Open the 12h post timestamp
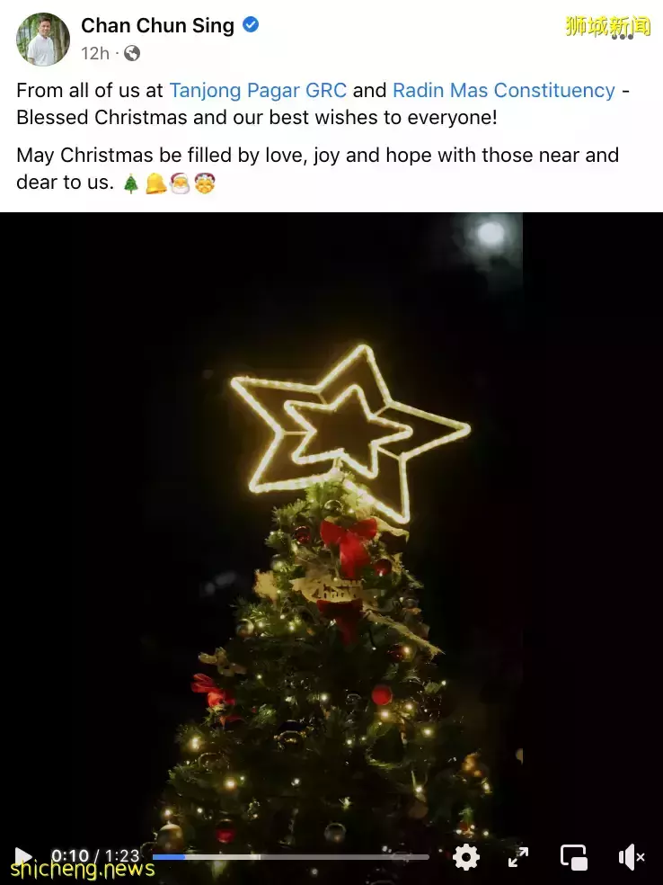The width and height of the screenshot is (663, 885). pos(95,54)
